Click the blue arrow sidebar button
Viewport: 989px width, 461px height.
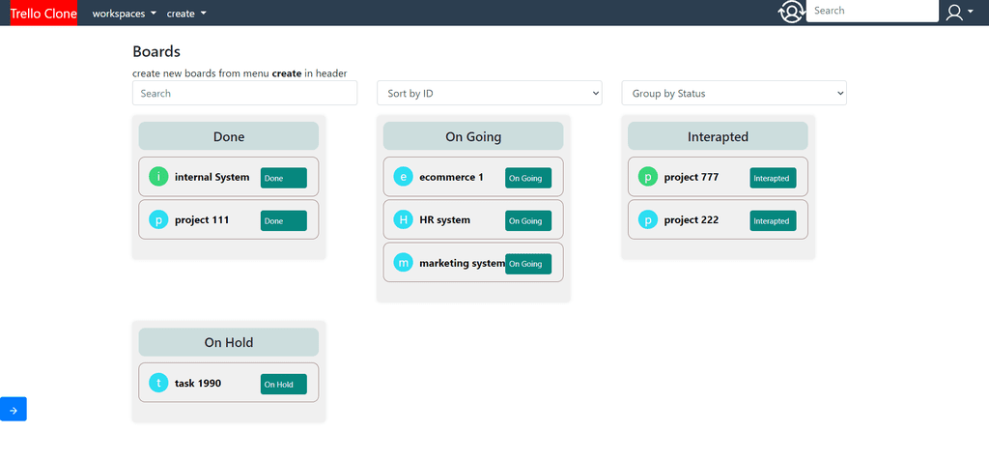[x=14, y=409]
